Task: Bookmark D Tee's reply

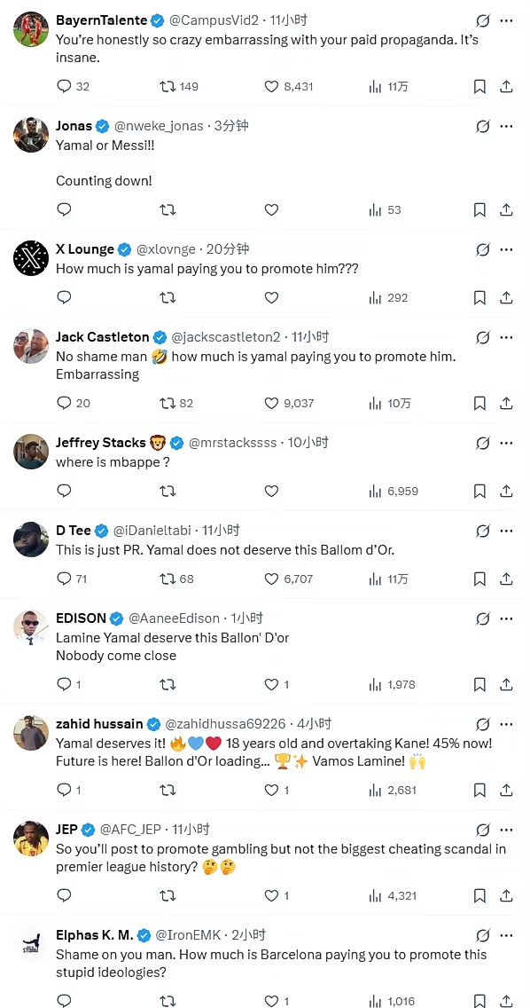Action: pos(479,579)
